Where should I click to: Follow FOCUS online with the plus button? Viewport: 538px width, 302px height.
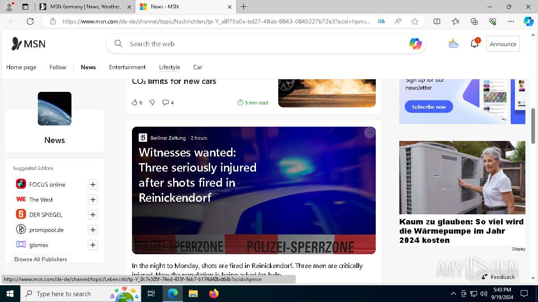coord(93,185)
